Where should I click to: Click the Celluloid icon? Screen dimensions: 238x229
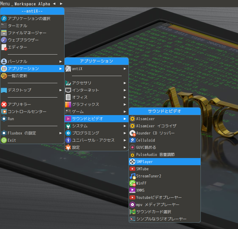click(x=132, y=140)
